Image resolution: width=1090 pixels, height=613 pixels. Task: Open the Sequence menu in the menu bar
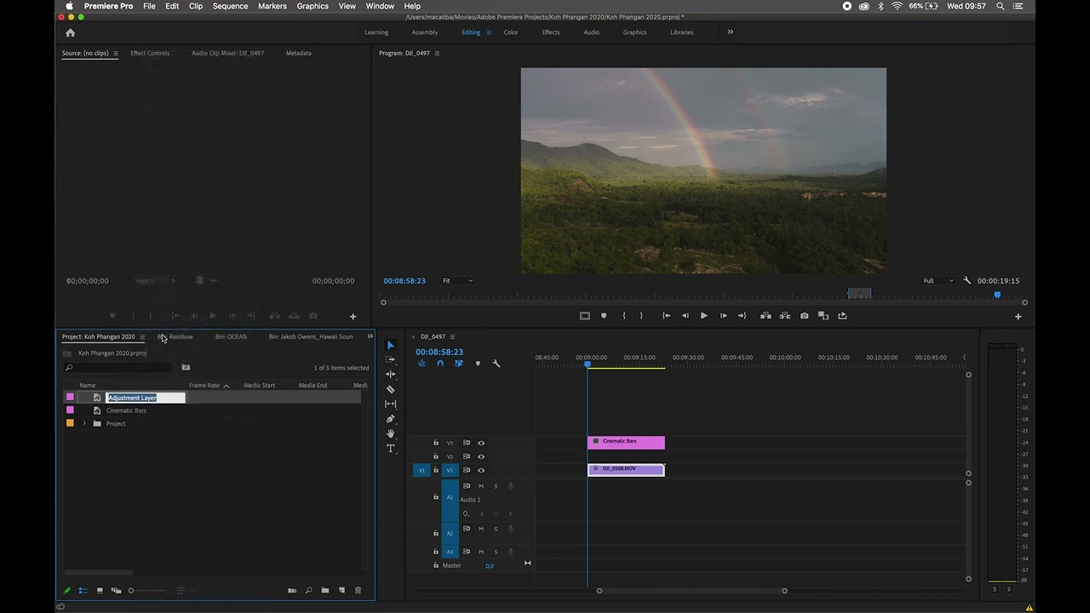click(228, 6)
